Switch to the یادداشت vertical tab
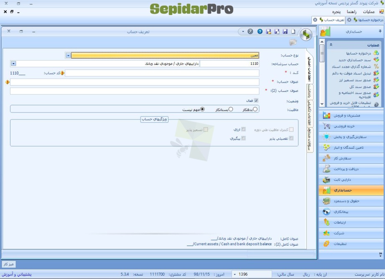Image resolution: width=385 pixels, height=279 pixels. (x=310, y=91)
